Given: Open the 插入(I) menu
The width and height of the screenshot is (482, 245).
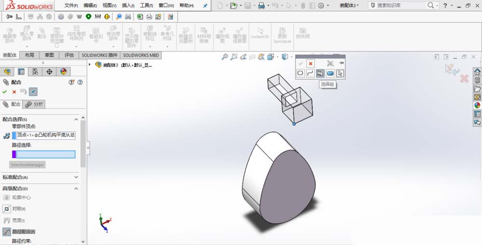Looking at the screenshot, I should [128, 5].
